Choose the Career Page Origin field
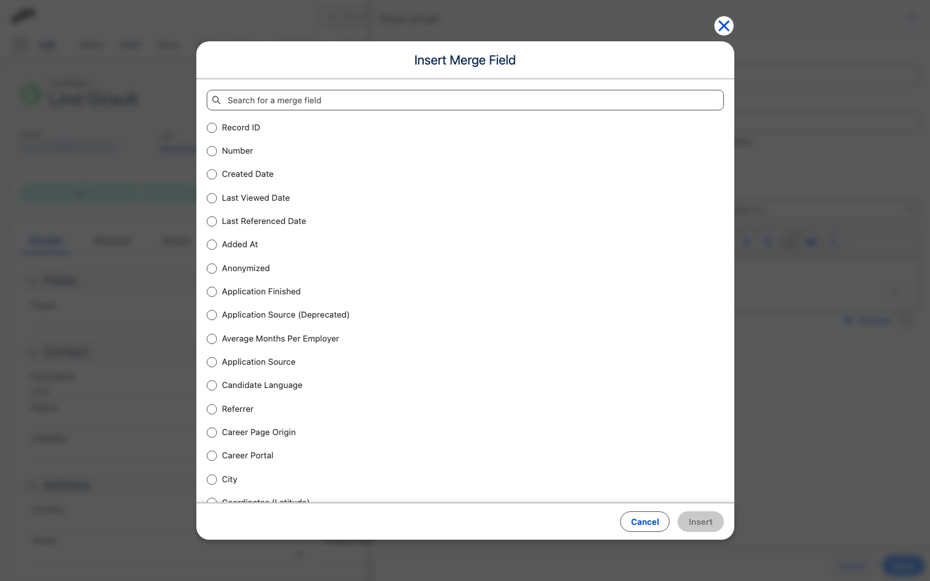This screenshot has width=930, height=581. click(212, 433)
